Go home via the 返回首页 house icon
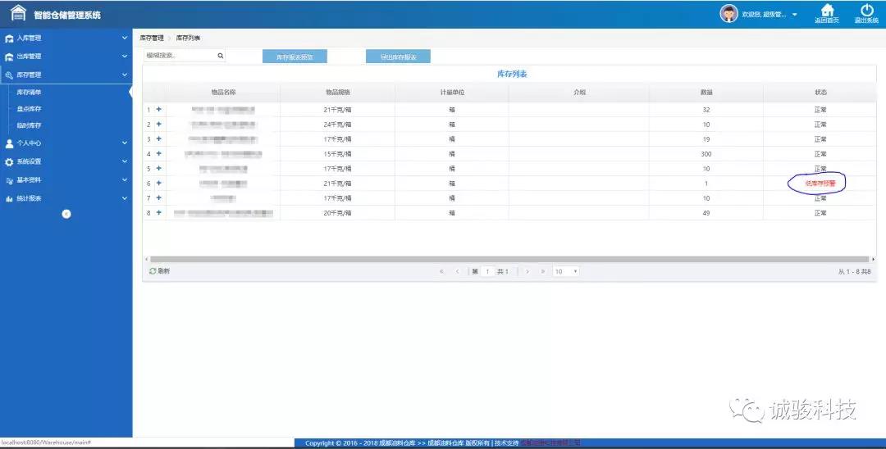 pyautogui.click(x=827, y=10)
